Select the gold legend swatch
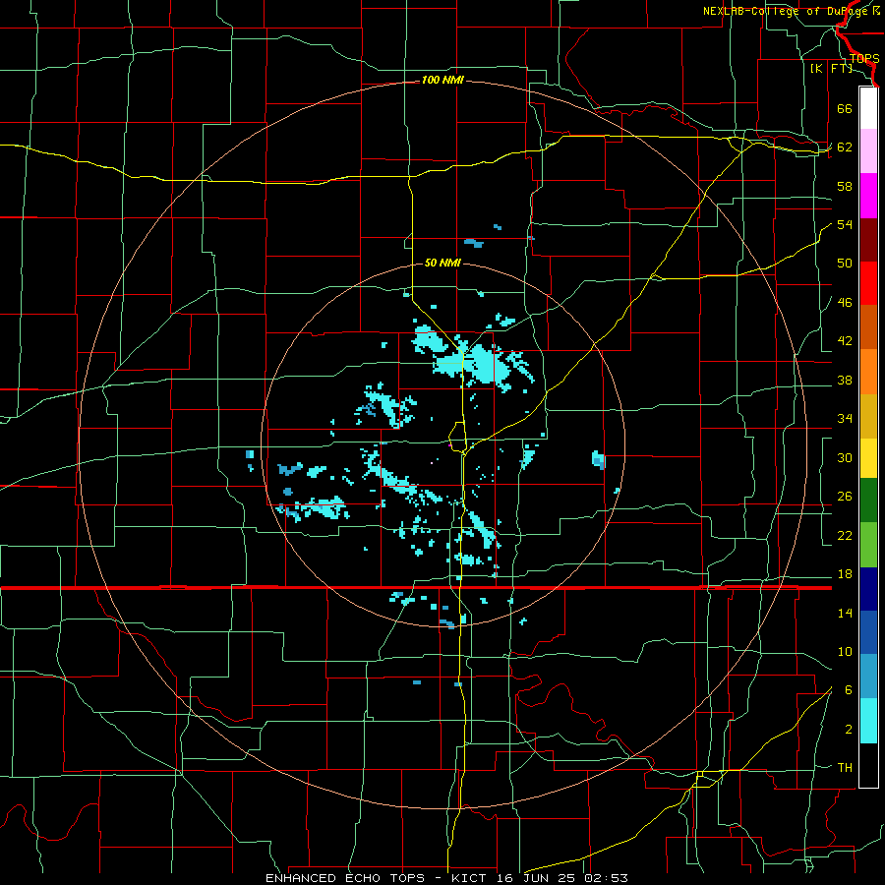Screen dimensions: 885x885 868,416
